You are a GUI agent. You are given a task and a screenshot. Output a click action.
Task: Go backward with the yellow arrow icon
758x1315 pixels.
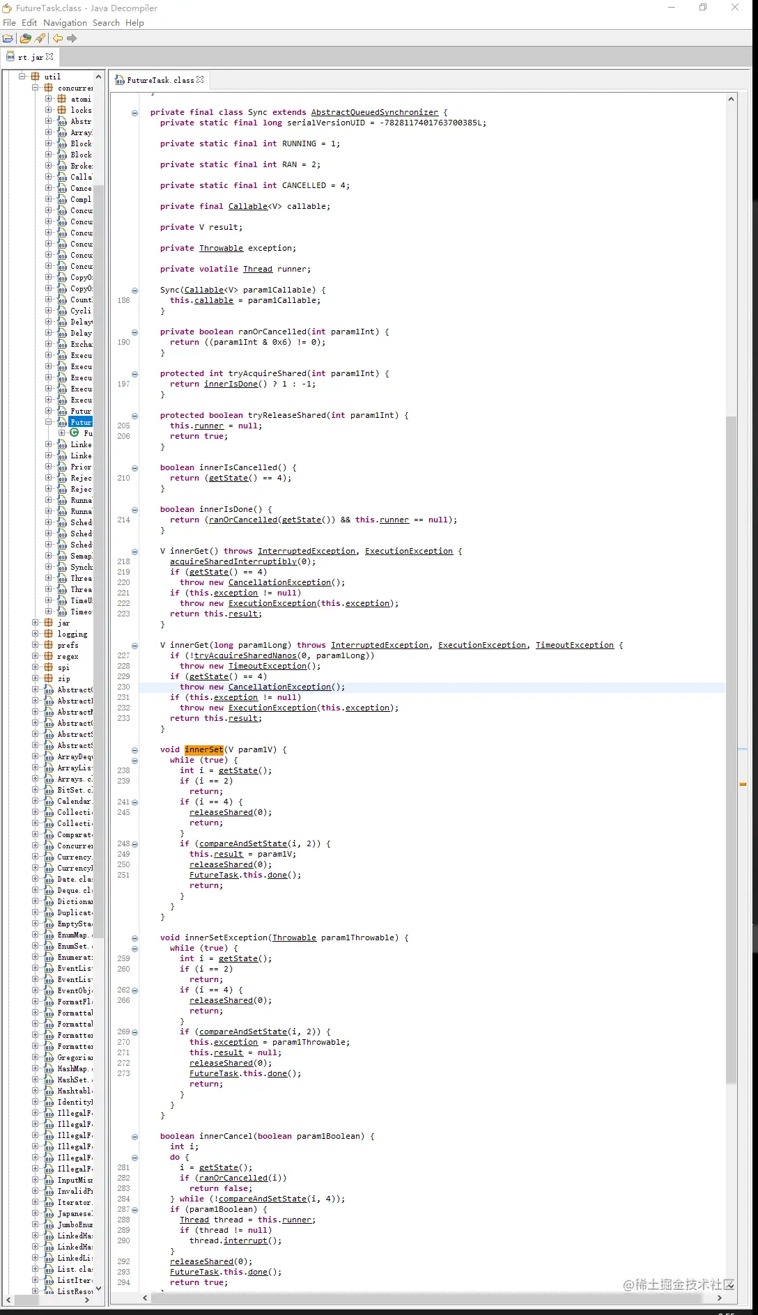pos(58,38)
